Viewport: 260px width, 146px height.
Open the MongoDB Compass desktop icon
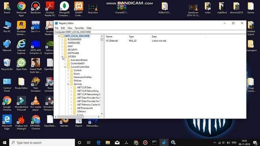pyautogui.click(x=64, y=9)
